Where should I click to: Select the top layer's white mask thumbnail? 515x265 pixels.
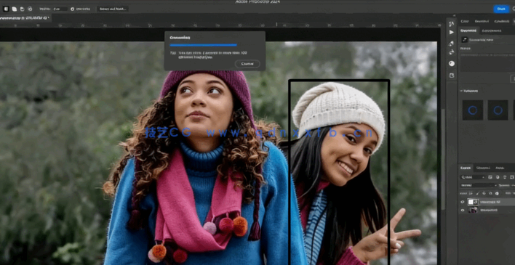pyautogui.click(x=471, y=202)
